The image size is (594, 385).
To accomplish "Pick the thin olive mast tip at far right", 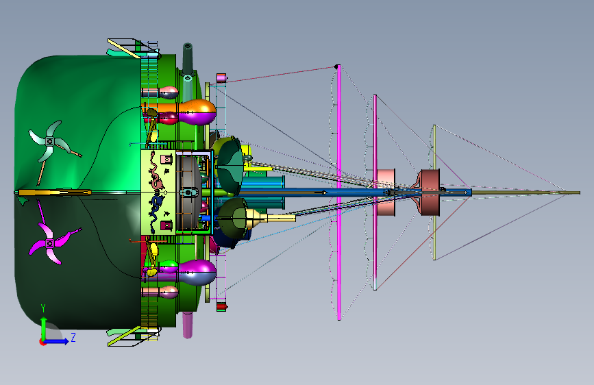I will [525, 193].
